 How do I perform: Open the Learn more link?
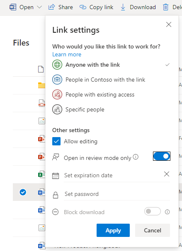click(67, 54)
